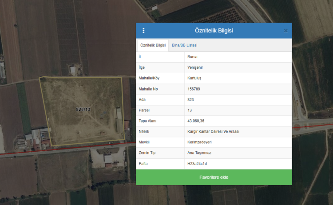Image resolution: width=333 pixels, height=205 pixels.
Task: Click the Nitelik row label
Action: [145, 131]
